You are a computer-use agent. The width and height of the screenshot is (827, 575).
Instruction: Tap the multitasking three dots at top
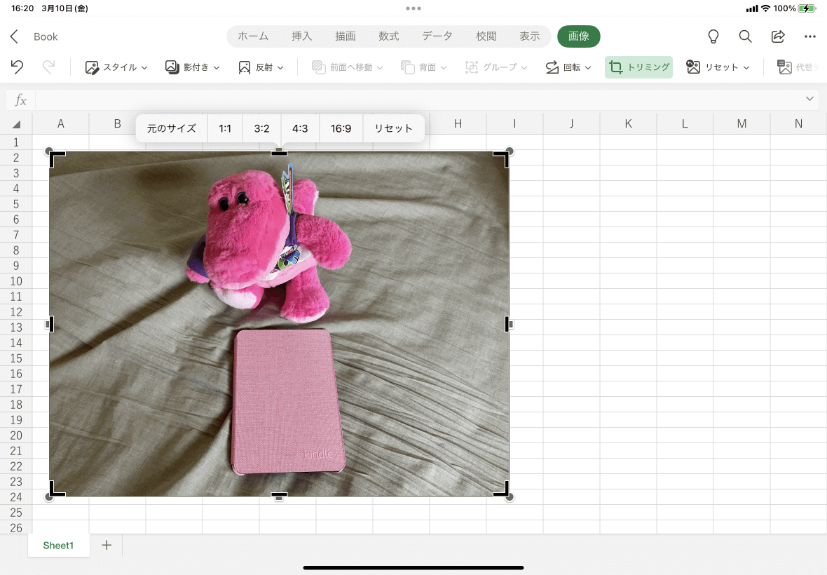pyautogui.click(x=413, y=8)
